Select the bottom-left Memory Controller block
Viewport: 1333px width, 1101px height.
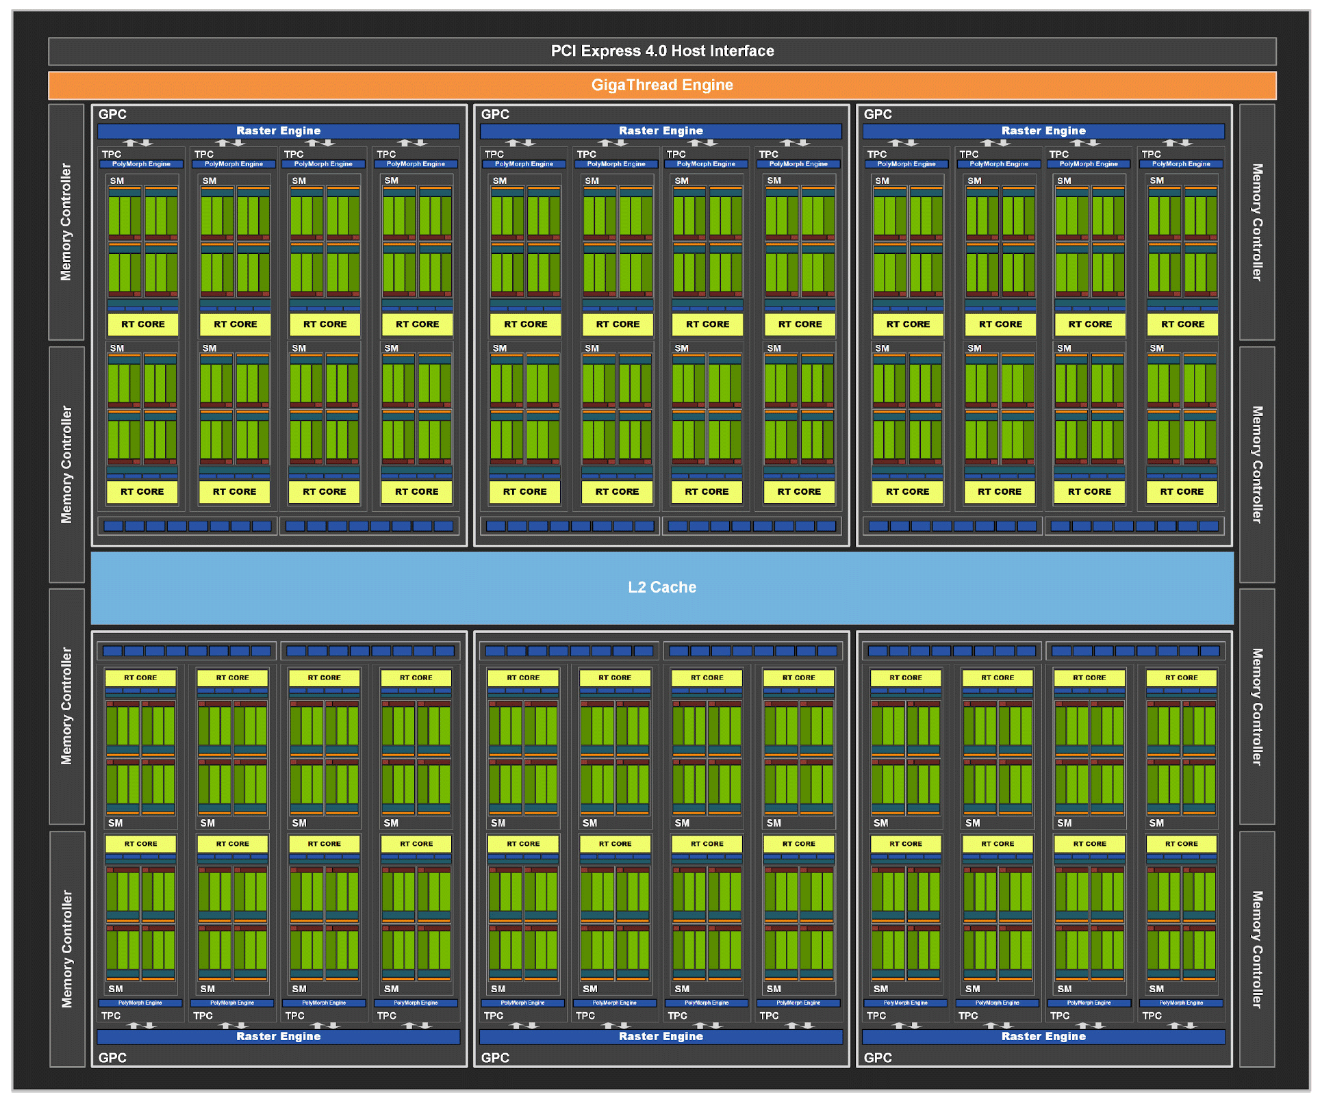66,949
